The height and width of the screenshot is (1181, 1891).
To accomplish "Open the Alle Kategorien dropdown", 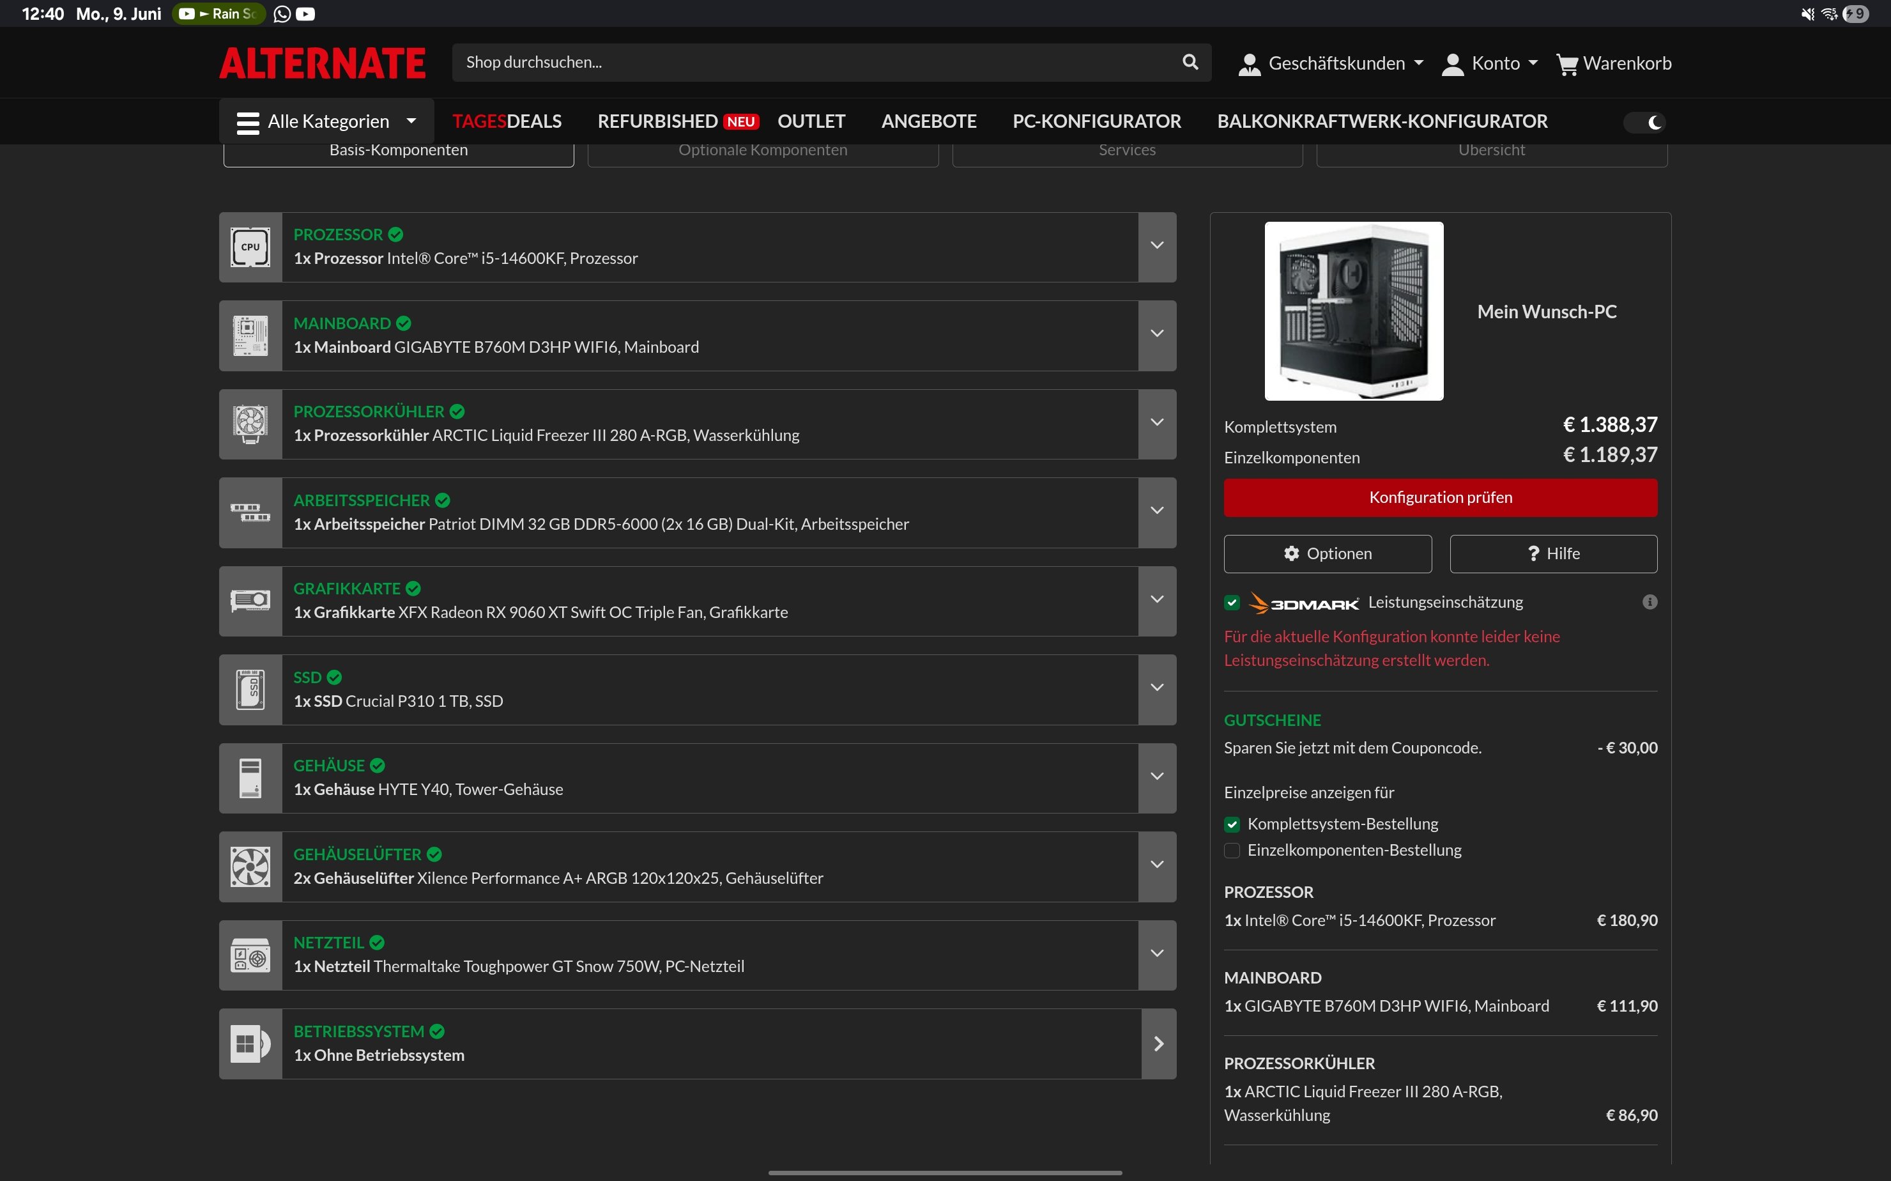I will pyautogui.click(x=326, y=122).
